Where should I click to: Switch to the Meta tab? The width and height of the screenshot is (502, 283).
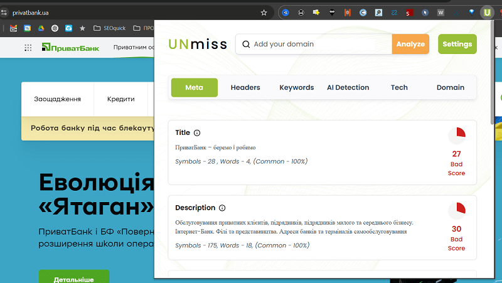(x=195, y=87)
